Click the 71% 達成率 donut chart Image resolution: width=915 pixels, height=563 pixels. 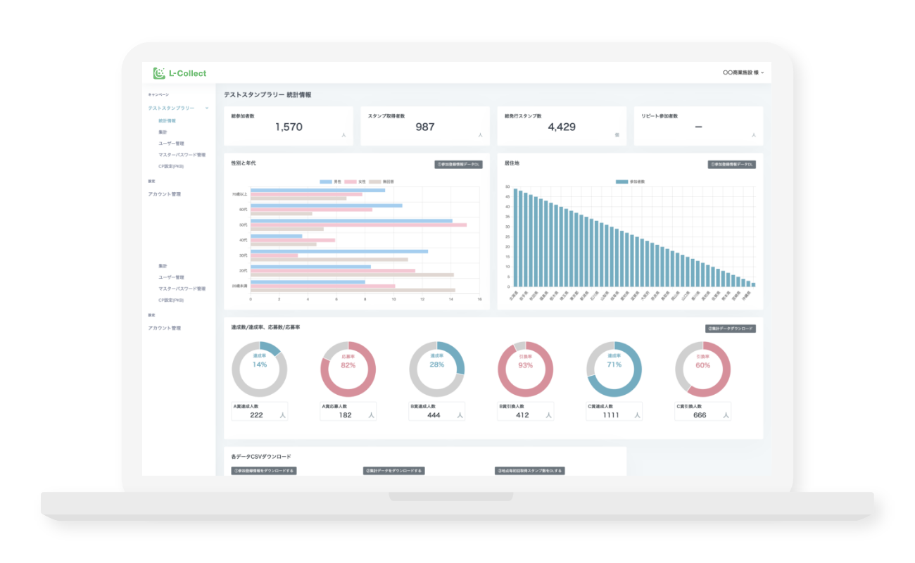[614, 369]
